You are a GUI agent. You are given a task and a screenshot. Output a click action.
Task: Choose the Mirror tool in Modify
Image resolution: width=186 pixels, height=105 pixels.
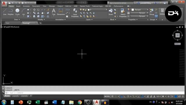click(x=38, y=13)
